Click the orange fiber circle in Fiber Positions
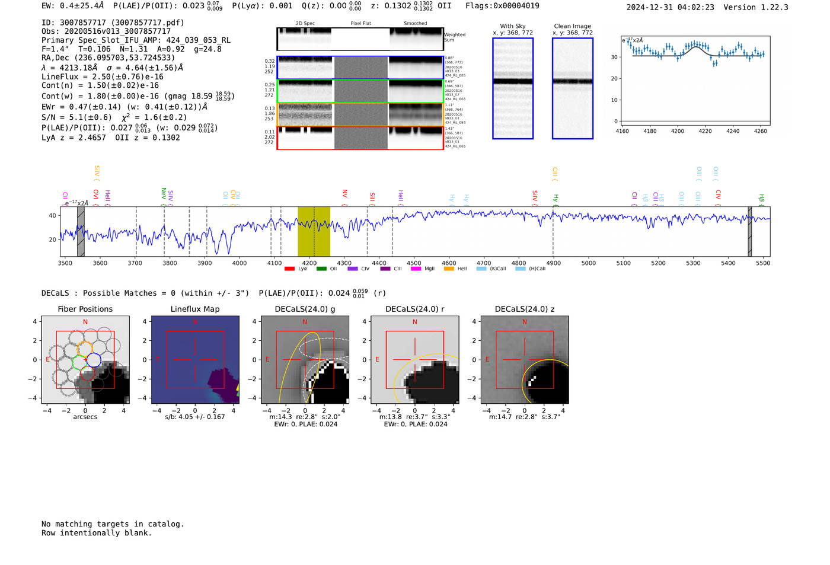 click(x=85, y=349)
